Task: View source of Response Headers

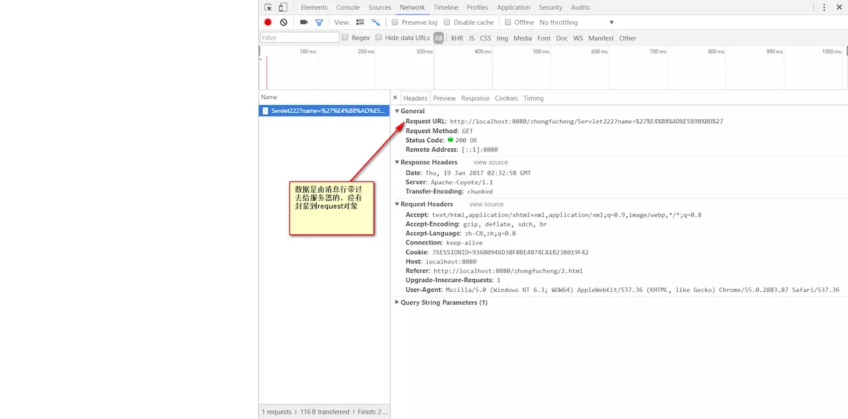Action: [x=491, y=162]
